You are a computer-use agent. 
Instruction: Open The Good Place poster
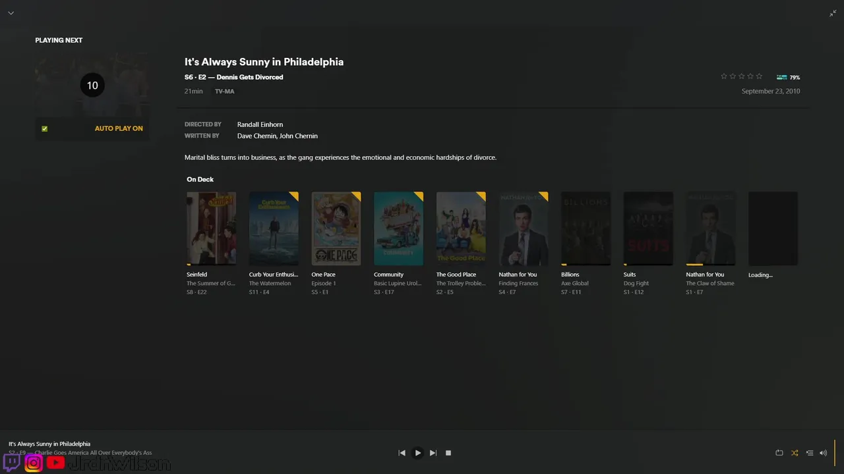tap(461, 228)
